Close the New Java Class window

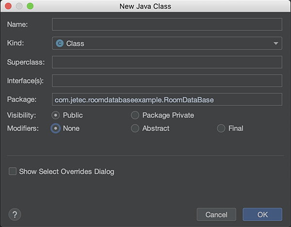[x=8, y=6]
